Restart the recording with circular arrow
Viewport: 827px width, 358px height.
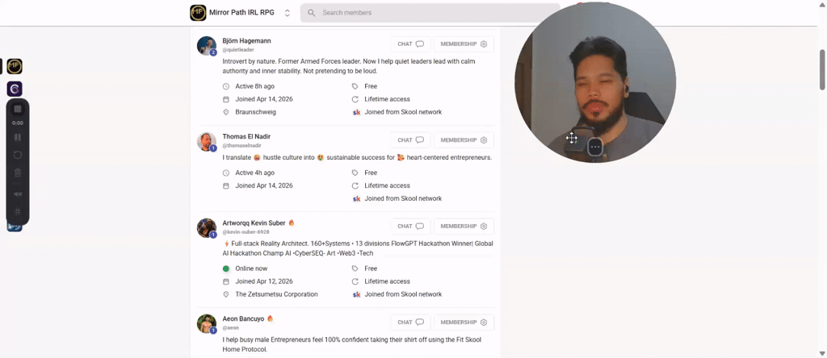(18, 155)
